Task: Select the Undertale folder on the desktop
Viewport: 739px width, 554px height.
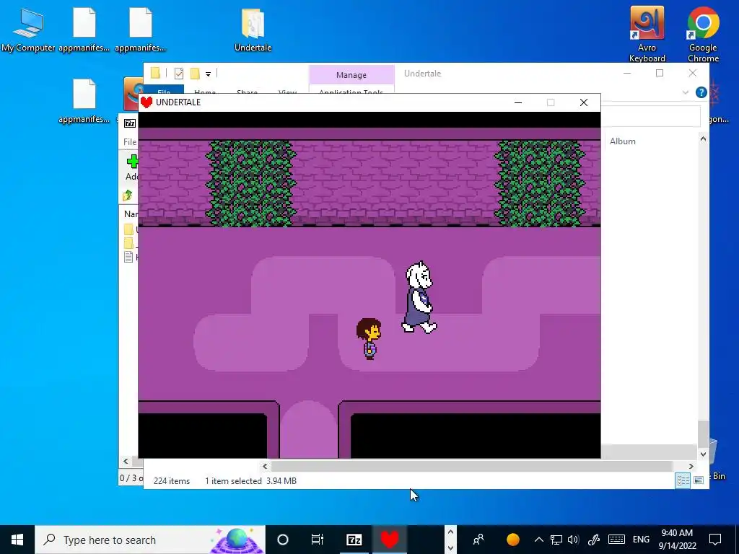Action: click(x=253, y=29)
